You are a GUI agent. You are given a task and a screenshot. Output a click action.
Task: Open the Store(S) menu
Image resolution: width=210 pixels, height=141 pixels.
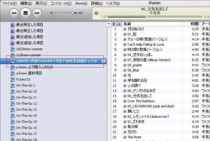81,3
